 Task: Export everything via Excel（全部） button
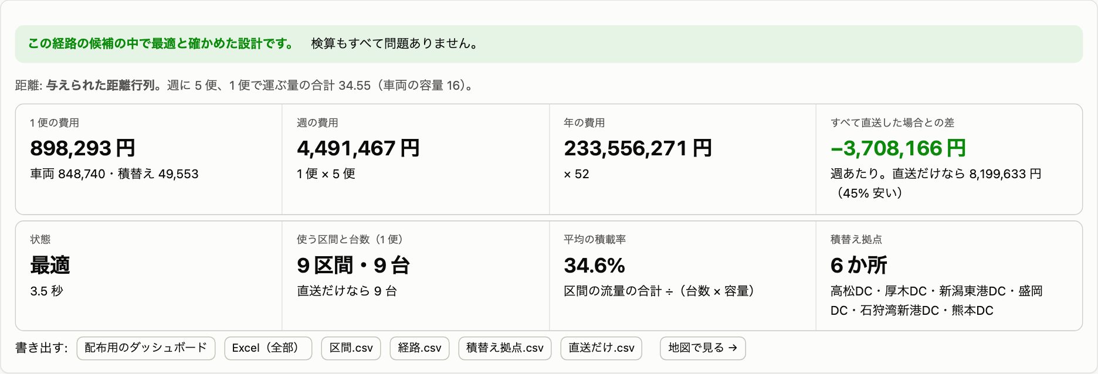pyautogui.click(x=268, y=348)
